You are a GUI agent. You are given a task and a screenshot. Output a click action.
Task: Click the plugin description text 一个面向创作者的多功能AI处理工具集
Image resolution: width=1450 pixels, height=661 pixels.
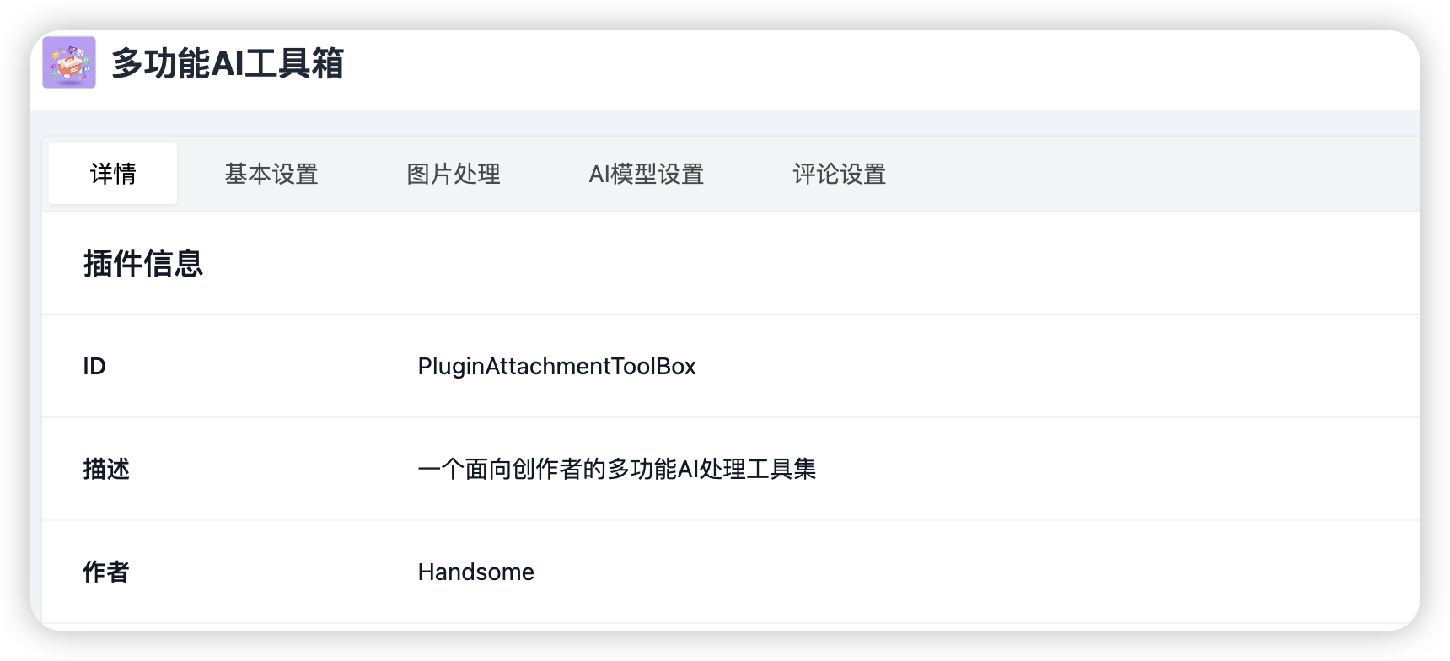[617, 469]
